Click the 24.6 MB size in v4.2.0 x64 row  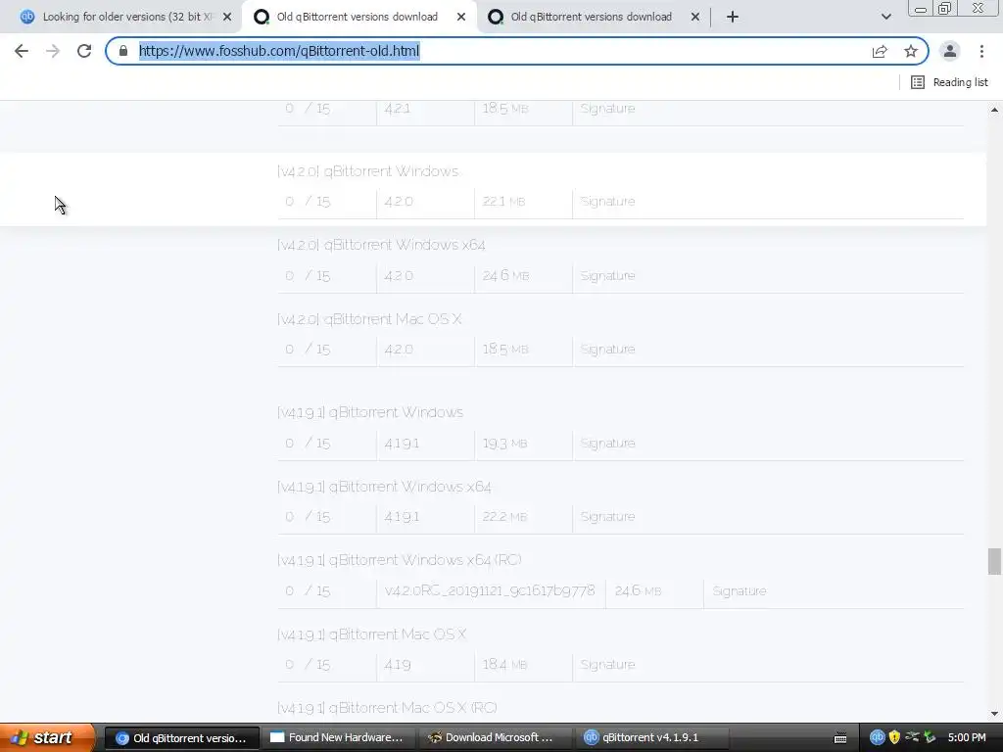pos(506,275)
